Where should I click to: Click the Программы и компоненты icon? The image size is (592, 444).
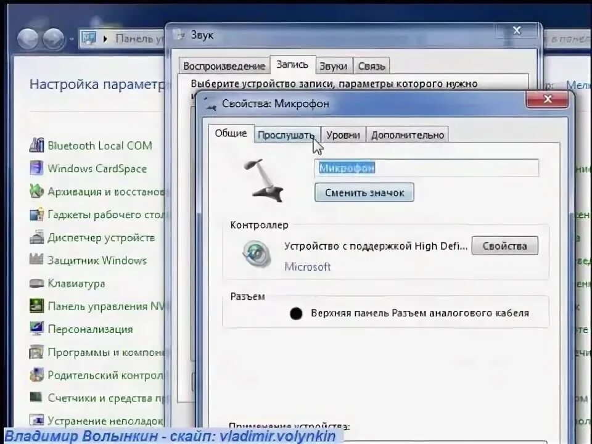36,351
